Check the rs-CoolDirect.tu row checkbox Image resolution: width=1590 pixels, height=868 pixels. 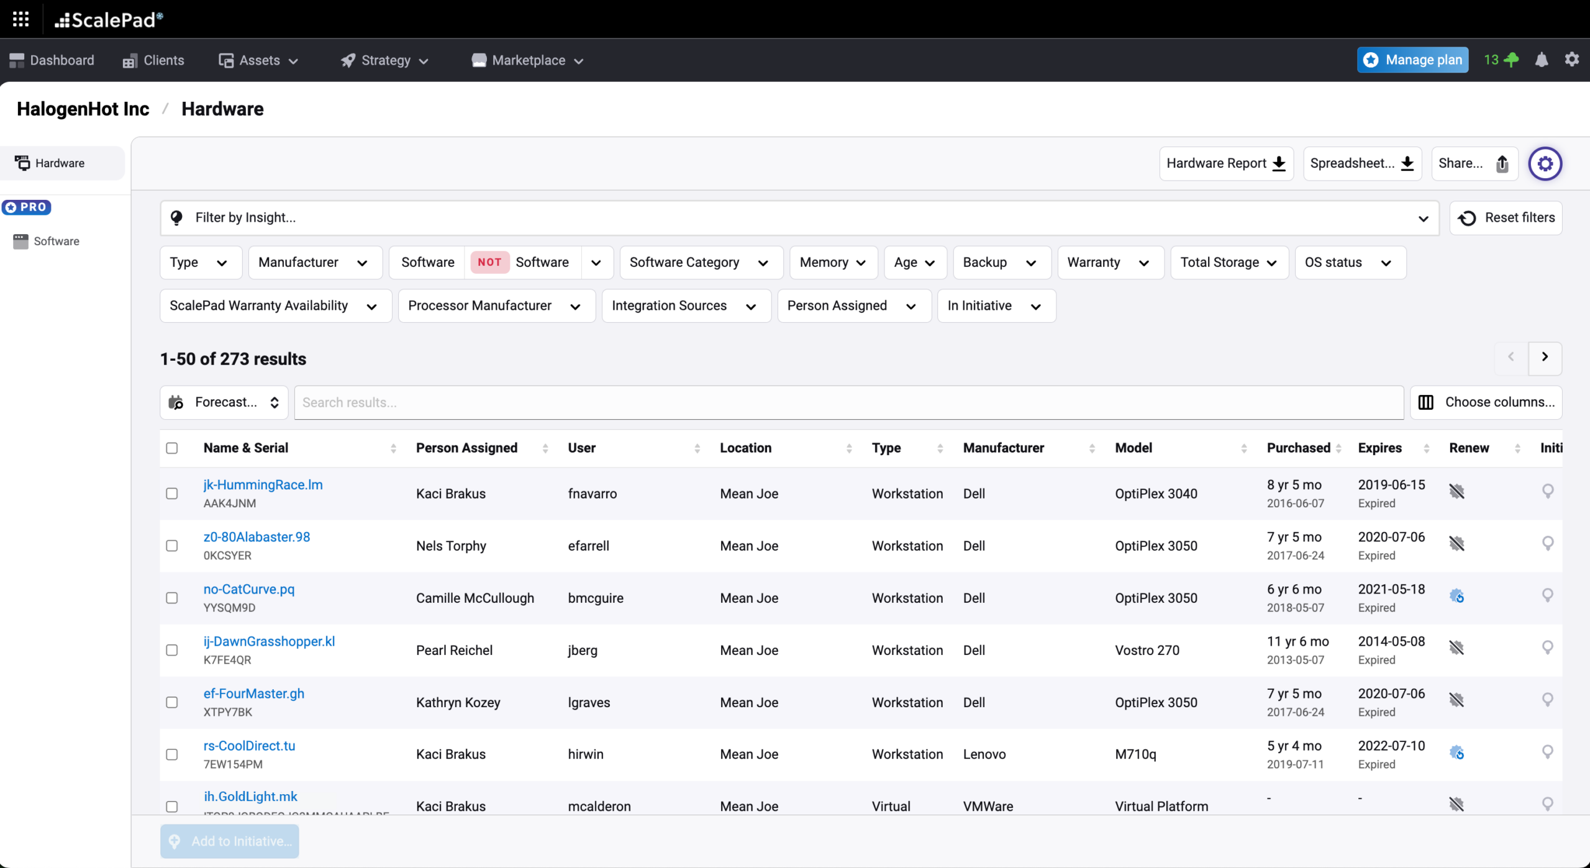pos(172,754)
